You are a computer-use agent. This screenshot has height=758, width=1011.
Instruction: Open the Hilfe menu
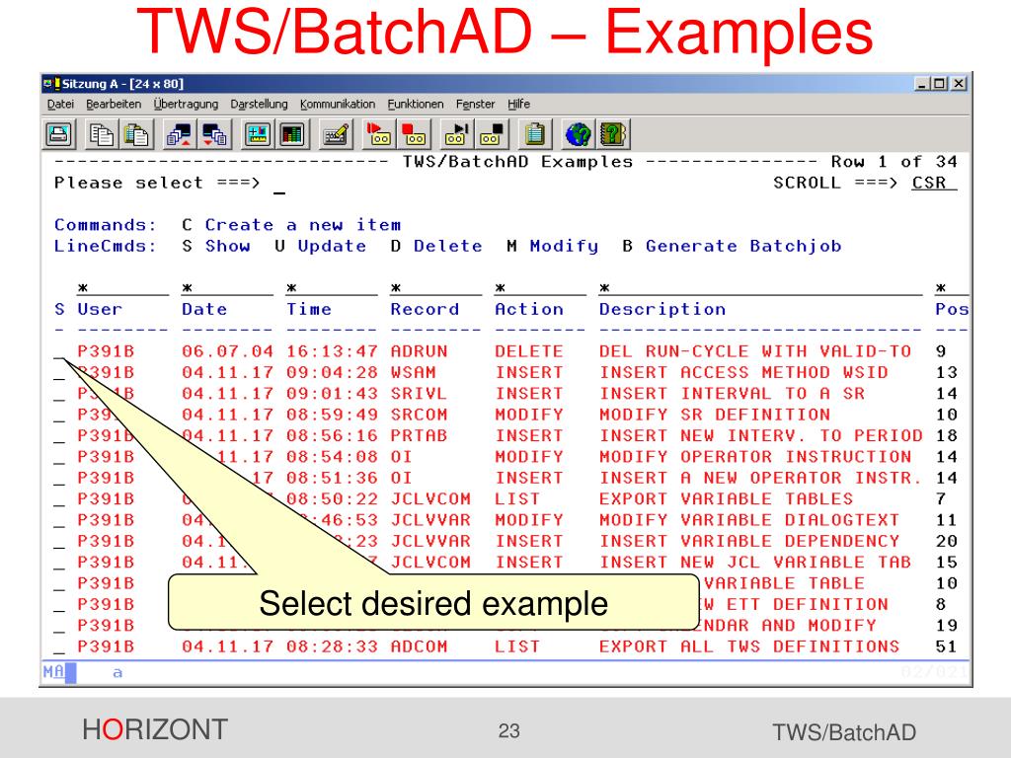[518, 104]
